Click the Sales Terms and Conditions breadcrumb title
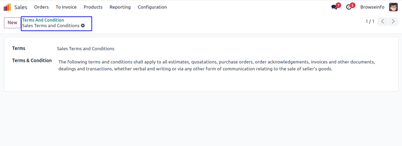 [x=51, y=26]
